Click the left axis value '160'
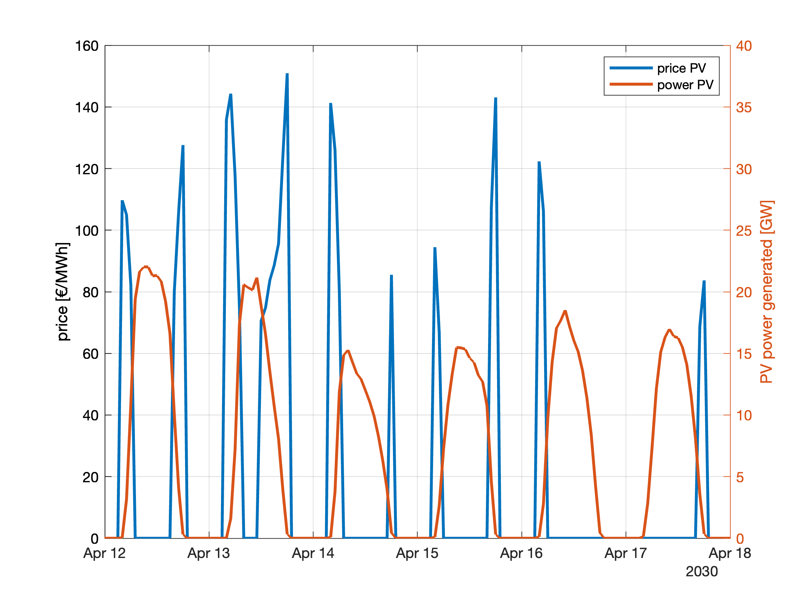Image resolution: width=807 pixels, height=605 pixels. [x=87, y=46]
